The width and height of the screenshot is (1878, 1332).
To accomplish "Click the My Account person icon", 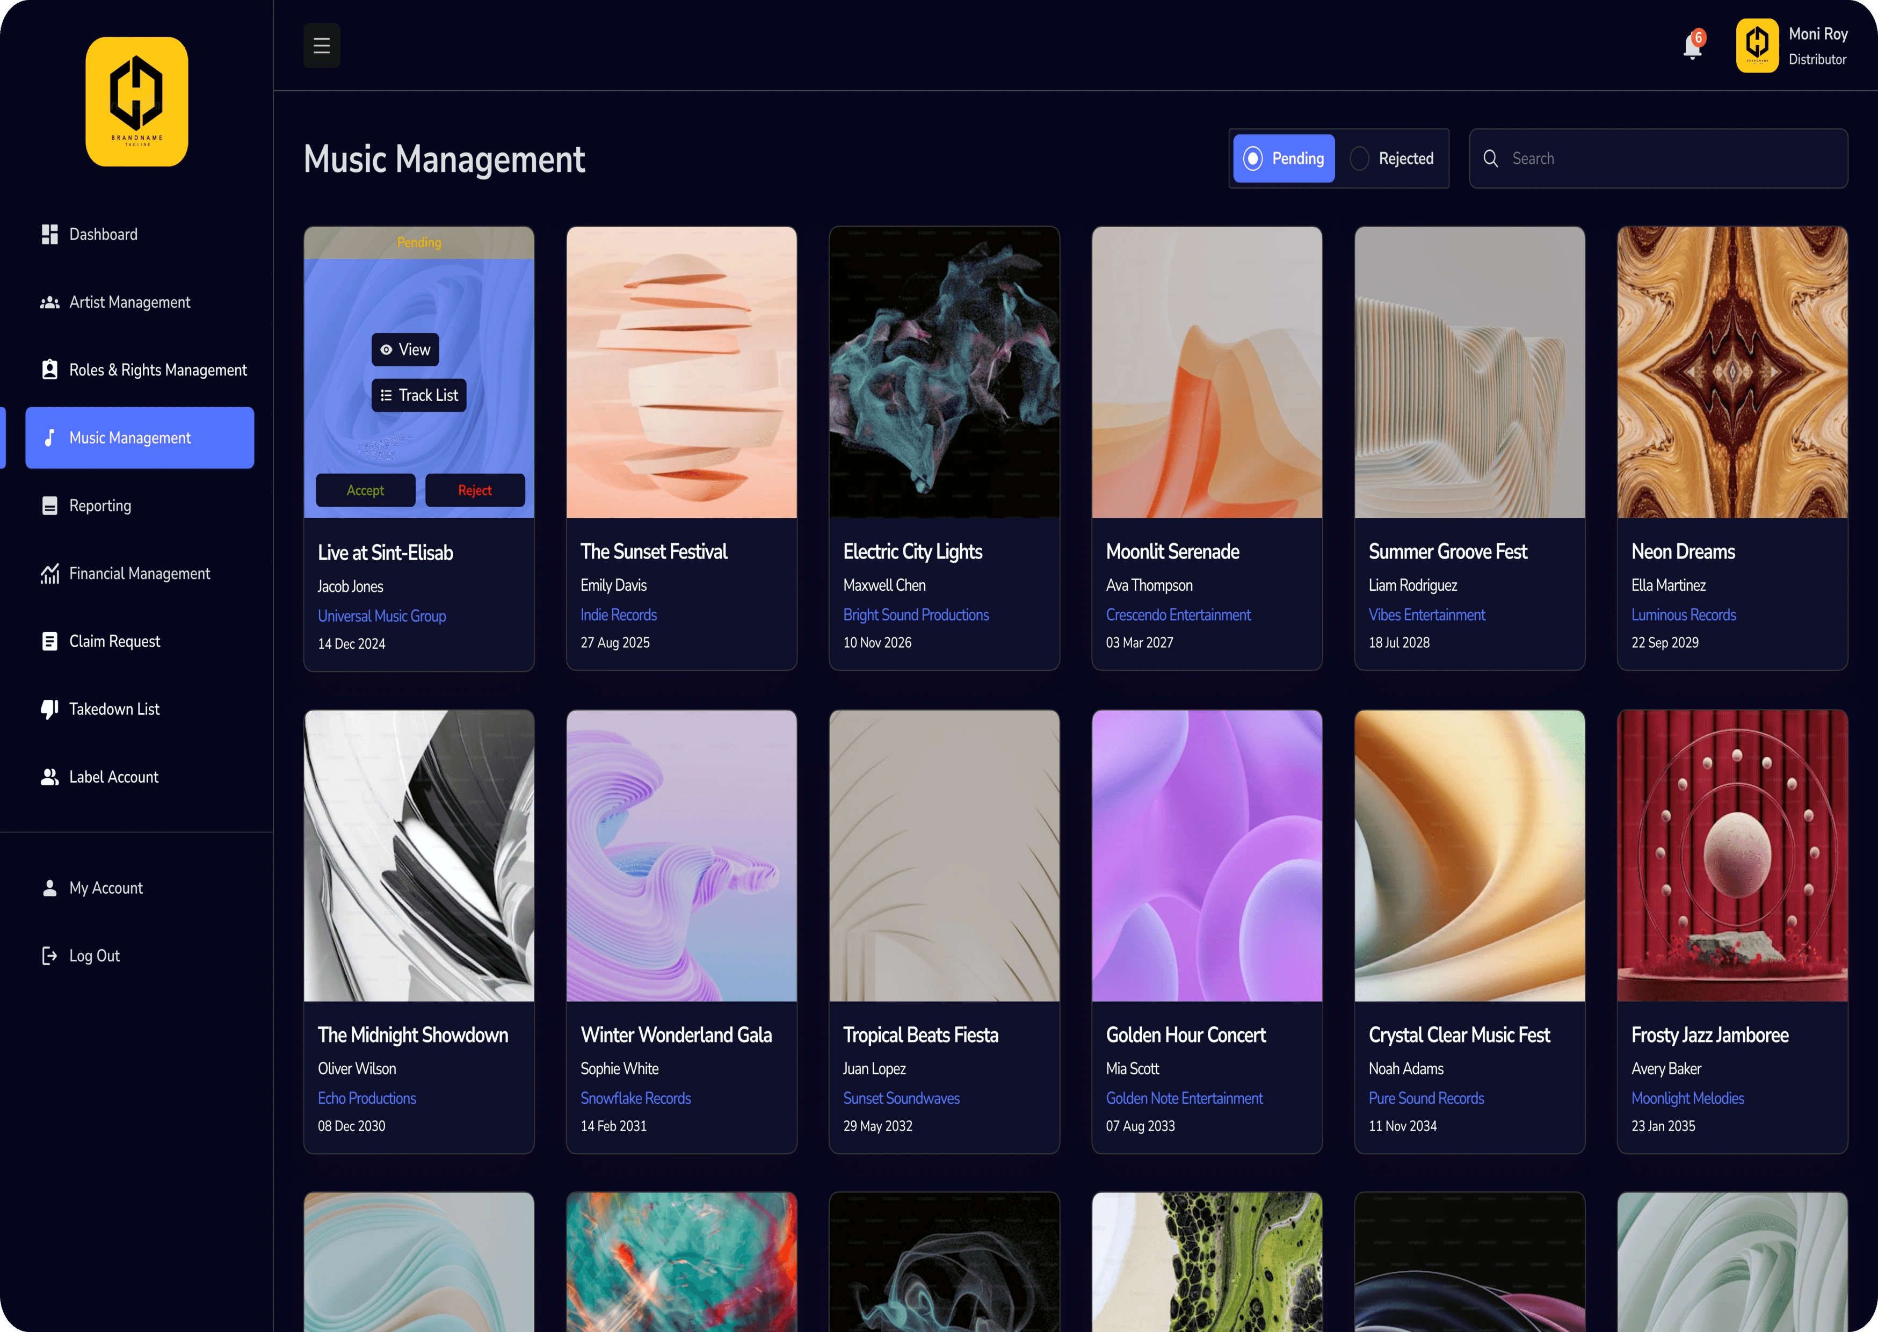I will click(x=50, y=888).
